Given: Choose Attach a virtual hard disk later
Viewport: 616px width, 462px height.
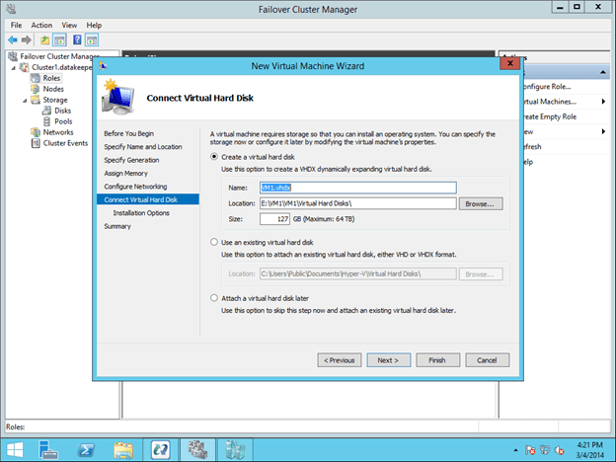Looking at the screenshot, I should (215, 297).
